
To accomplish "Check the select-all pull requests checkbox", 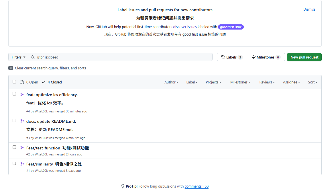I will (x=14, y=81).
